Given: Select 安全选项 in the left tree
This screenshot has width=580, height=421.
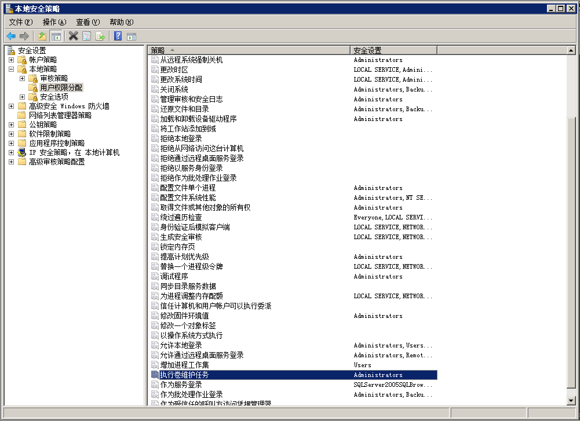Looking at the screenshot, I should coord(54,97).
